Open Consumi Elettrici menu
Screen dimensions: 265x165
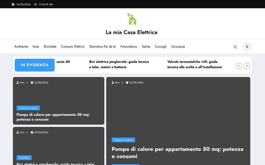point(73,47)
